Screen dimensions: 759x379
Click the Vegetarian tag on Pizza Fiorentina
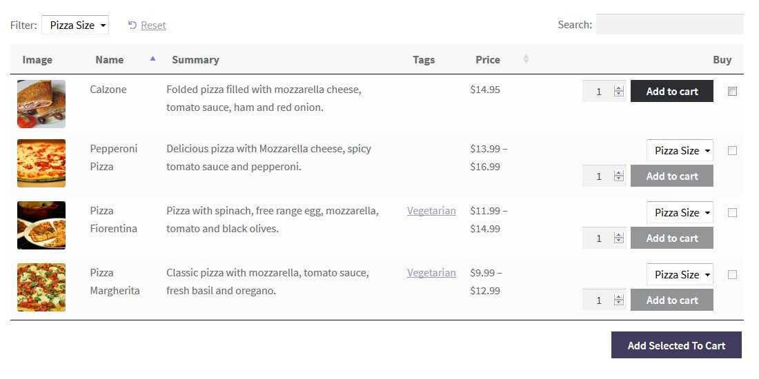coord(431,211)
